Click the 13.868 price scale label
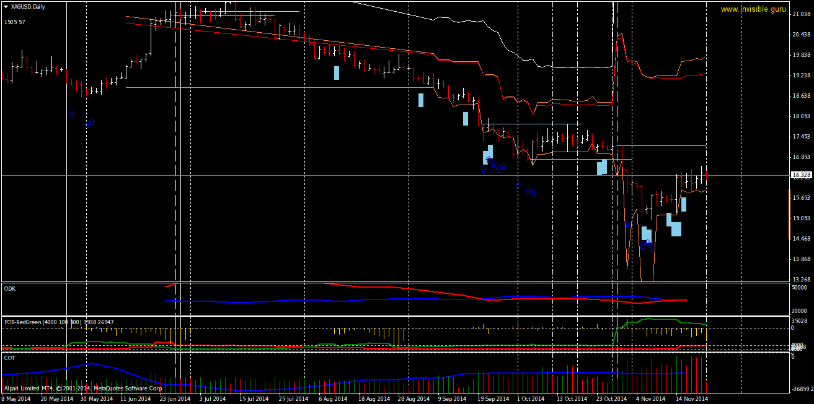The image size is (814, 404). point(802,259)
